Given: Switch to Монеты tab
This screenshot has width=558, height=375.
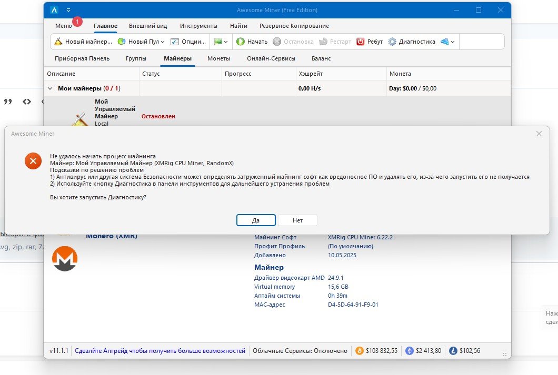Looking at the screenshot, I should (x=218, y=59).
